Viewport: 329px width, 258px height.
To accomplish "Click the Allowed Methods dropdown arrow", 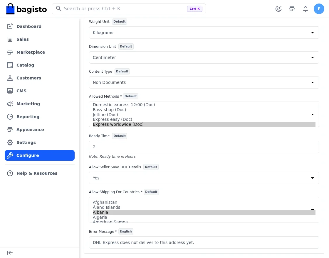I will coord(313,114).
